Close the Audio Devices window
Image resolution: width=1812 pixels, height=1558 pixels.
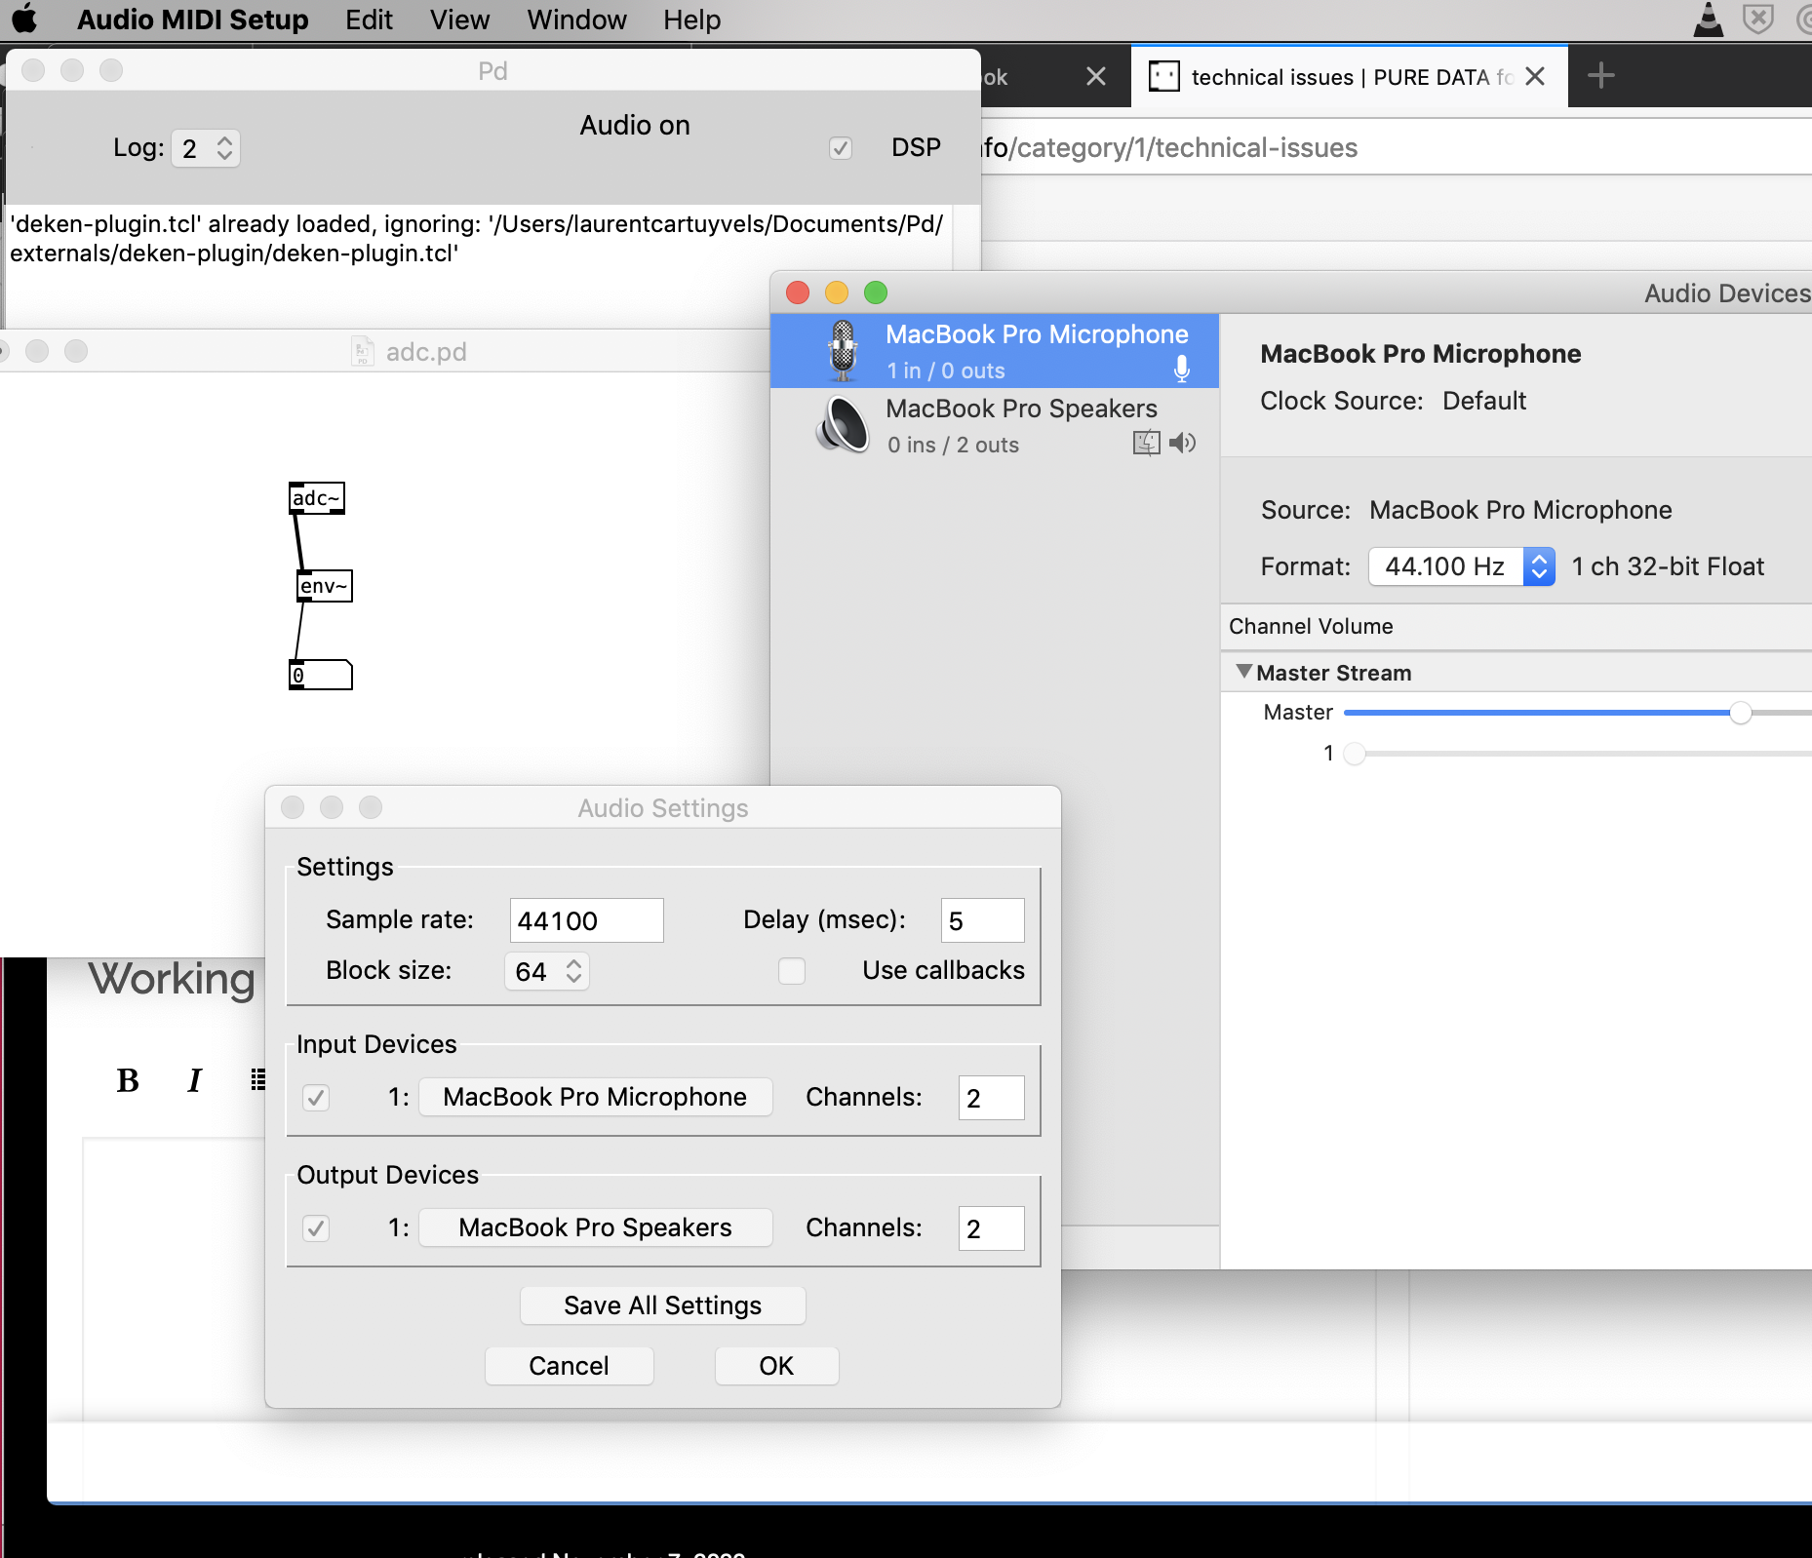pos(798,292)
